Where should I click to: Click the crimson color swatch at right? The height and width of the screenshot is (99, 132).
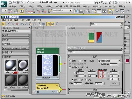click(127, 61)
